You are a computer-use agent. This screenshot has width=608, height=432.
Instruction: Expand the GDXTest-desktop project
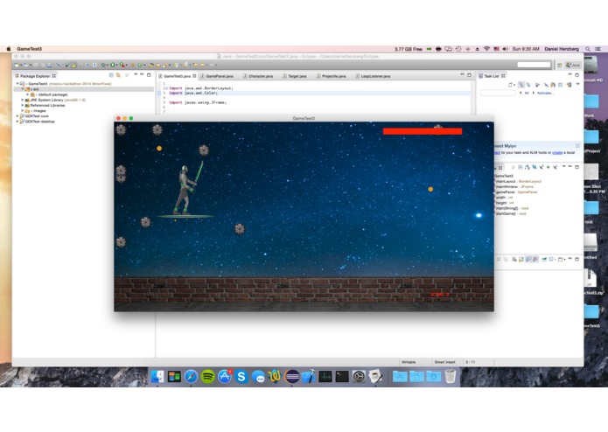pos(17,122)
